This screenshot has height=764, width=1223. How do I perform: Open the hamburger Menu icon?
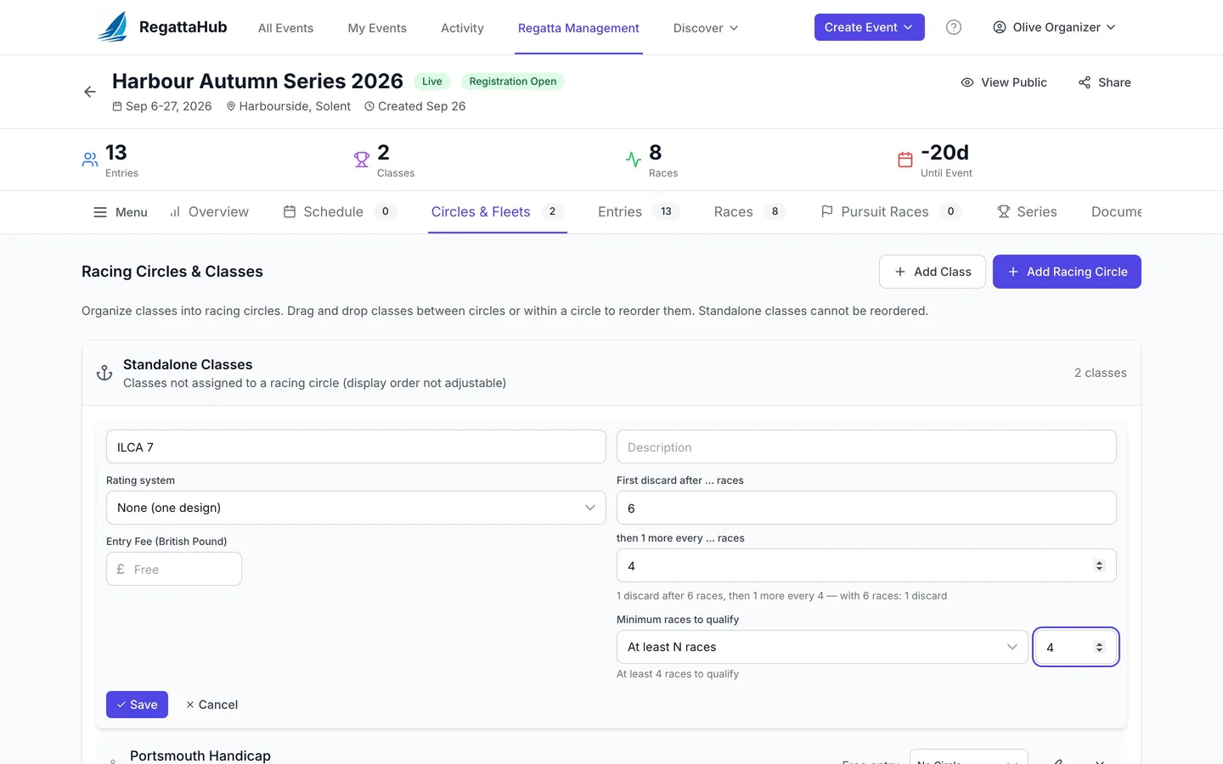[x=100, y=212]
